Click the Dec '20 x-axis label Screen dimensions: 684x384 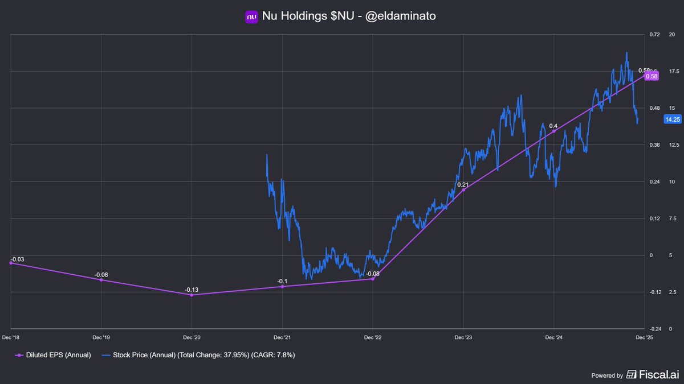coord(192,337)
